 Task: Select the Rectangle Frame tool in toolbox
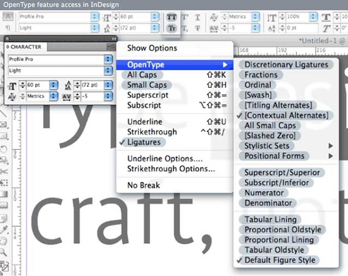tap(4, 124)
